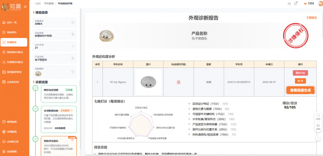Click the 已完成 status tag
This screenshot has height=156, width=323.
(x=69, y=90)
